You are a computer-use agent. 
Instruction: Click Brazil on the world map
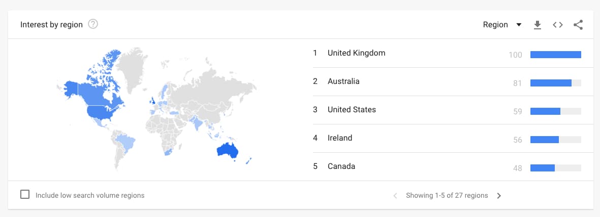click(x=125, y=142)
